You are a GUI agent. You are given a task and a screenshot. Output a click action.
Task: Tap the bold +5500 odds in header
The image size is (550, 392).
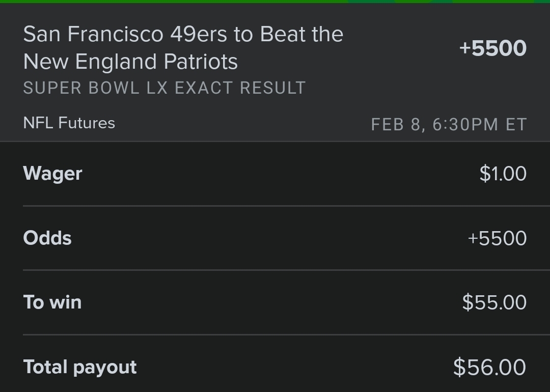coord(493,48)
